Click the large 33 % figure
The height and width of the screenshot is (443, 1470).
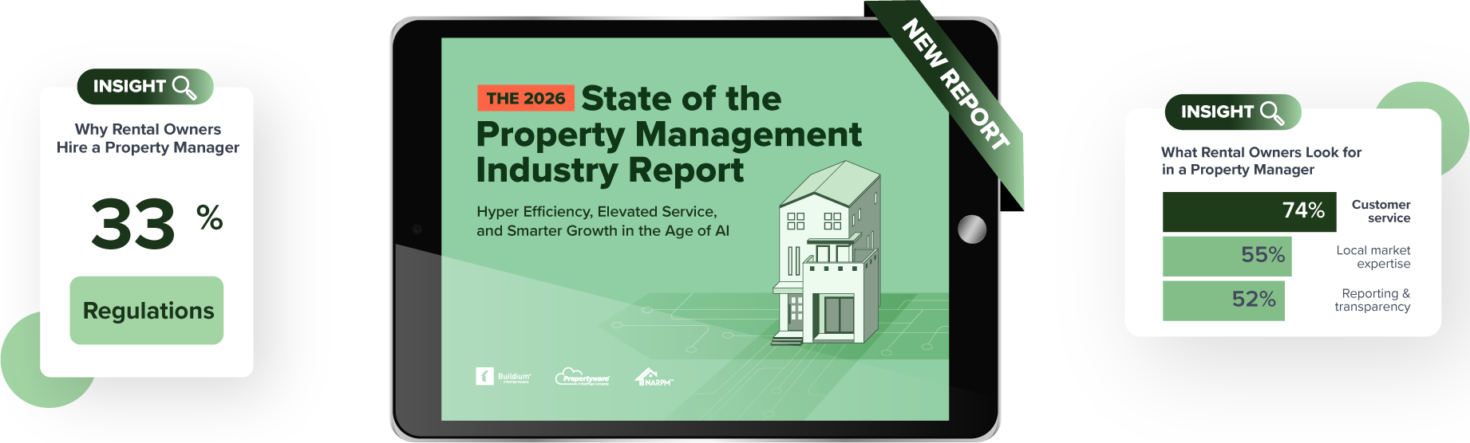click(156, 224)
